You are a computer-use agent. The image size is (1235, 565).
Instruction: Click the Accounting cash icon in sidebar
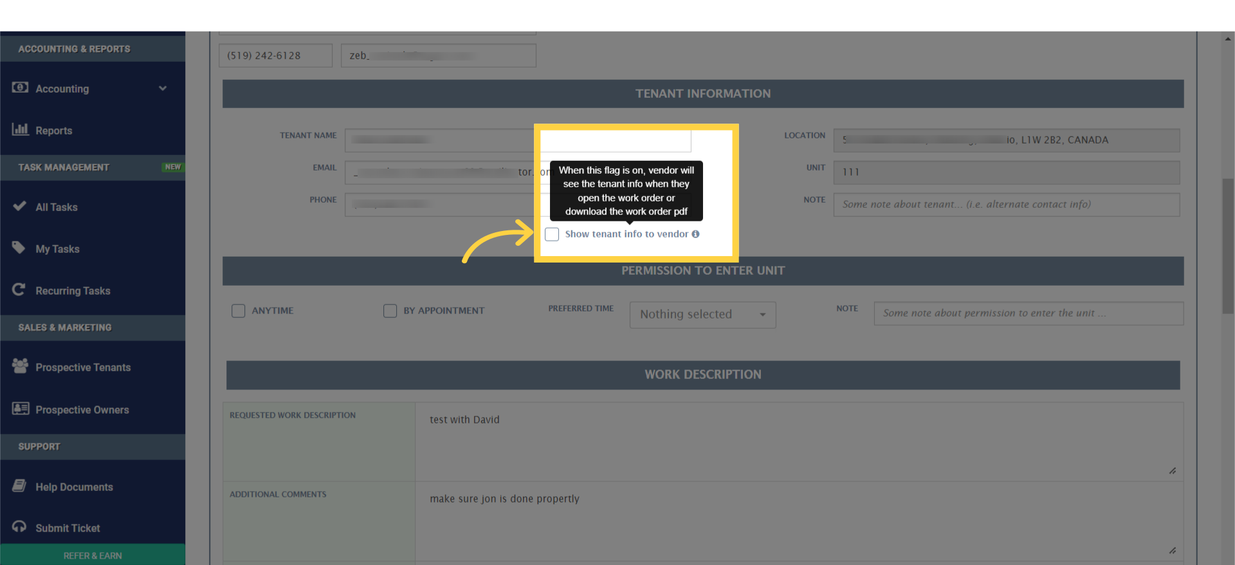(20, 88)
